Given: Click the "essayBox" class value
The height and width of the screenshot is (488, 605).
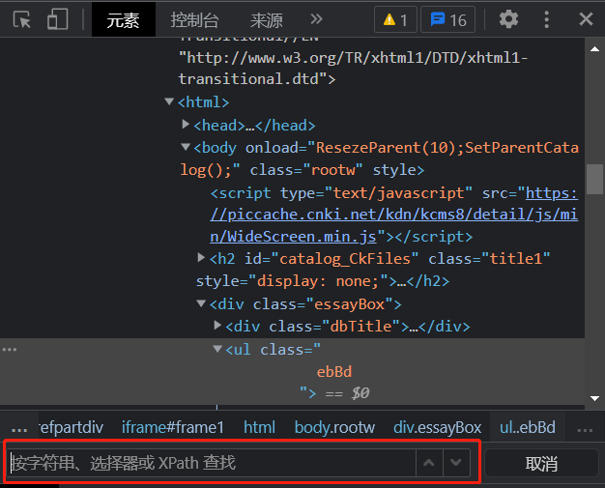Looking at the screenshot, I should point(350,304).
